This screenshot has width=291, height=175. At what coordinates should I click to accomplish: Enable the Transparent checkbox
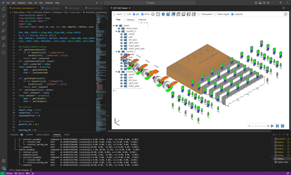pos(198,14)
